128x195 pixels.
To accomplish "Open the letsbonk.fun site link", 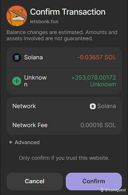I will coord(44,21).
